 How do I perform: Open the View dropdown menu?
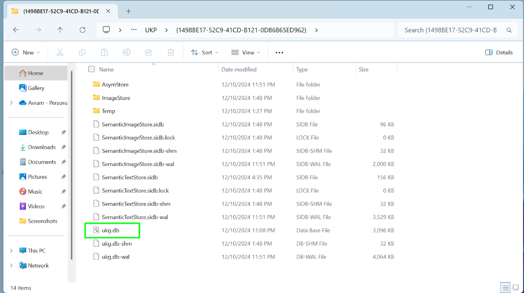245,52
